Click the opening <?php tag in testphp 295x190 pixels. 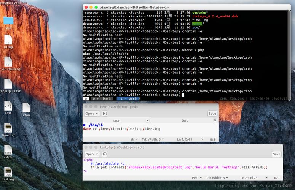[88, 160]
